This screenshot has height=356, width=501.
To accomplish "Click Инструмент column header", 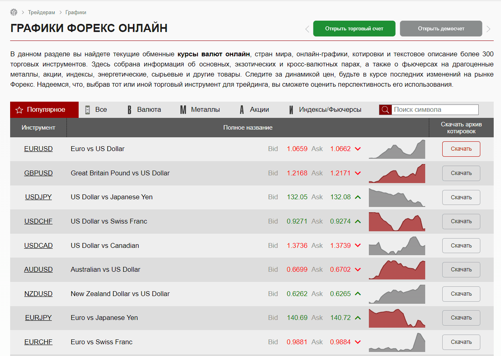I will 39,128.
